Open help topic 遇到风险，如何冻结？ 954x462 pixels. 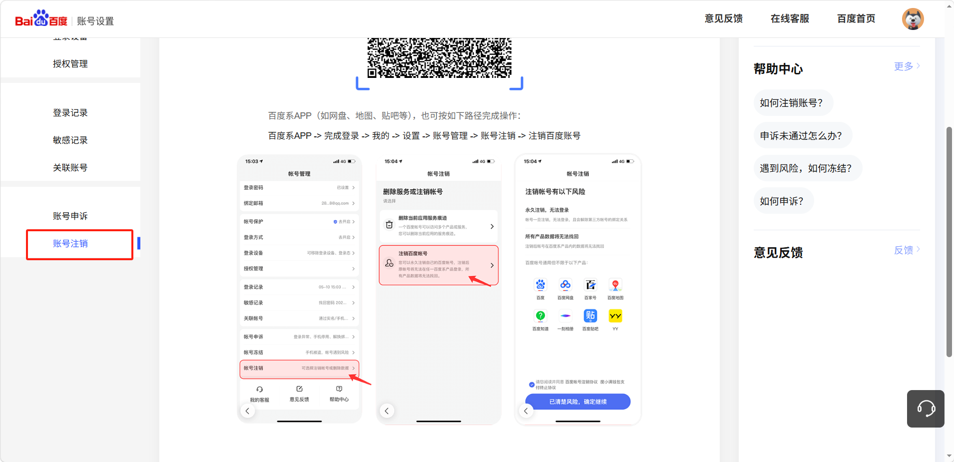(x=808, y=168)
